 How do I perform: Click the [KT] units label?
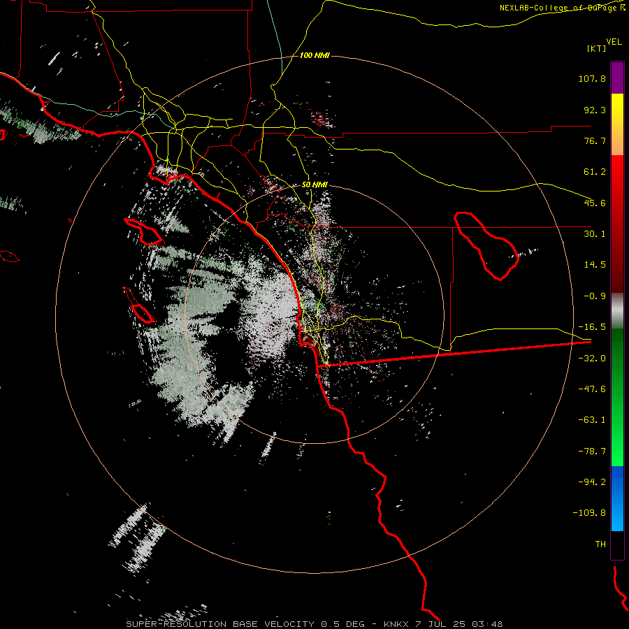pyautogui.click(x=596, y=48)
